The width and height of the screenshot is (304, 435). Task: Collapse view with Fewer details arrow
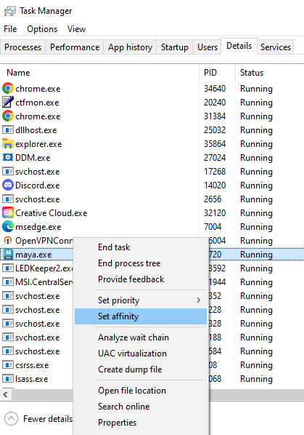(12, 418)
